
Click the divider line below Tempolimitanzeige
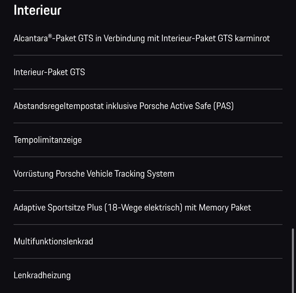pyautogui.click(x=148, y=157)
